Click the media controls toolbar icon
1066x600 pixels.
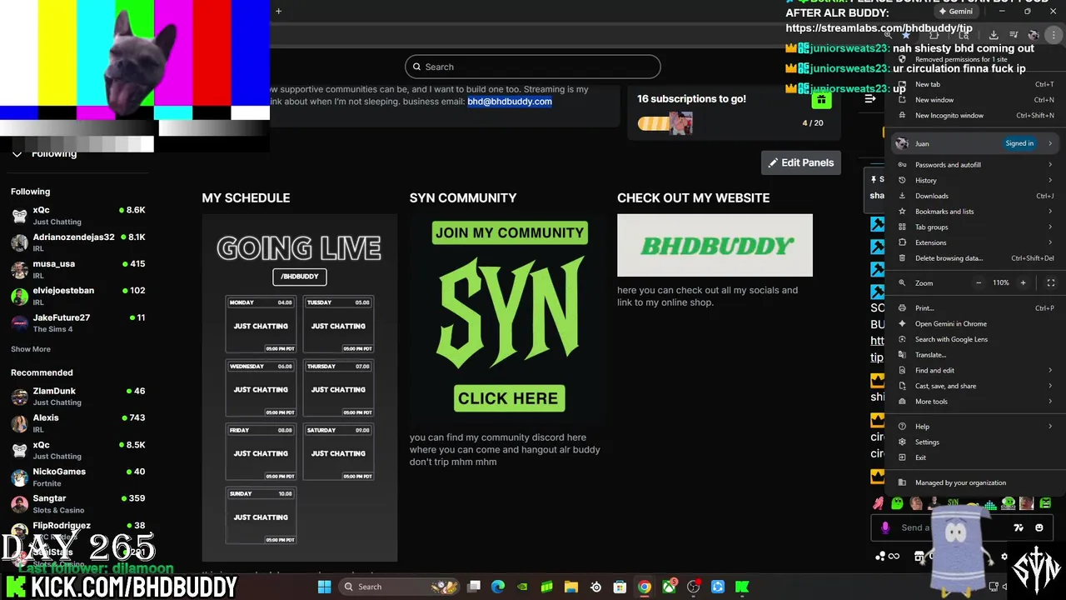pyautogui.click(x=1014, y=35)
